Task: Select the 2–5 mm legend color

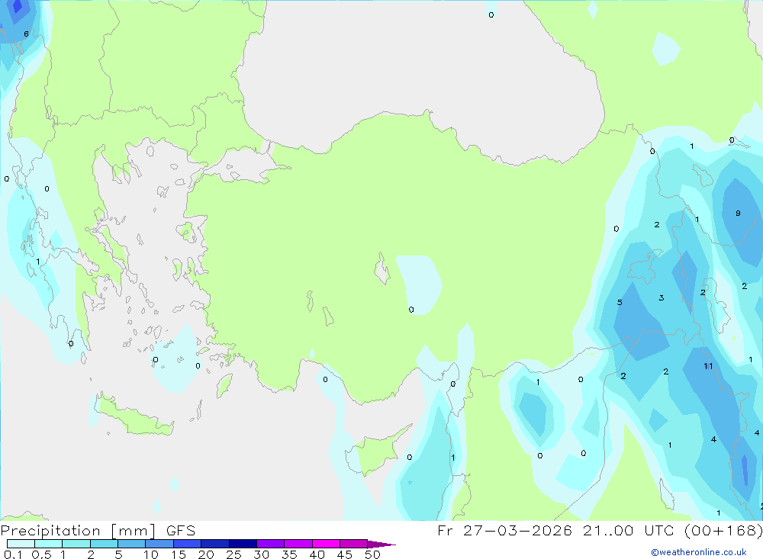Action: (x=104, y=544)
